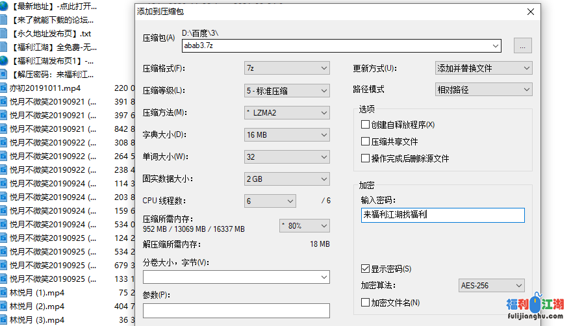Enable the 加密文件名 checkbox
The height and width of the screenshot is (326, 571).
coord(365,303)
